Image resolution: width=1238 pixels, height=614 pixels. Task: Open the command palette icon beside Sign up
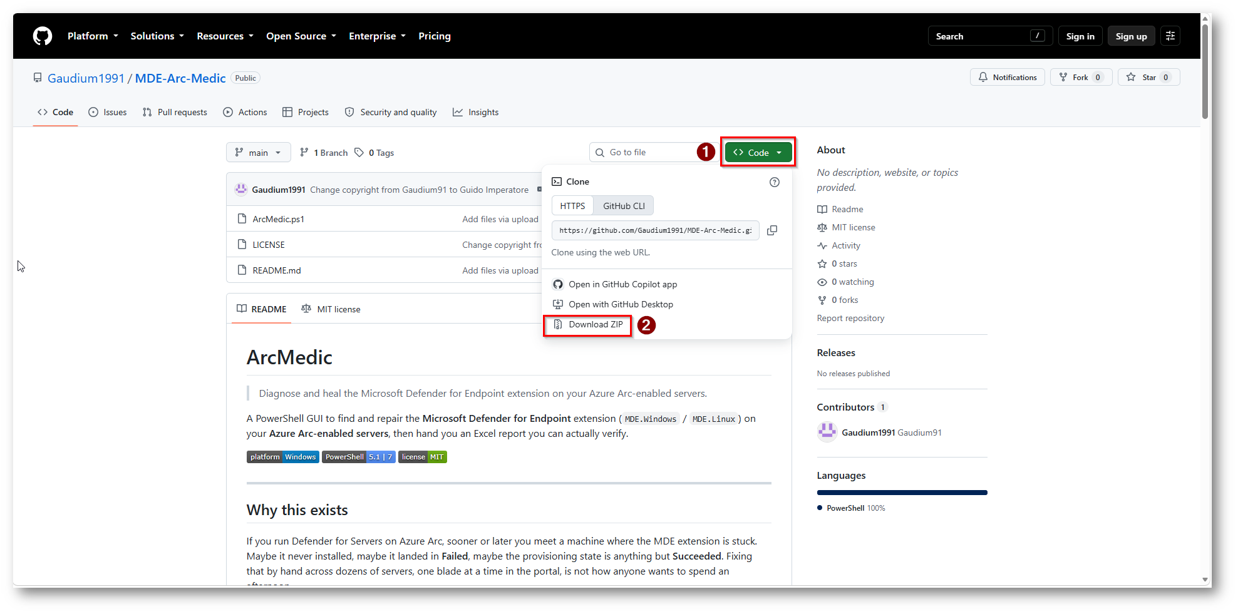(x=1170, y=36)
